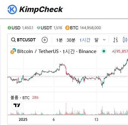Click the 6 date label on time axis
The width and height of the screenshot is (128, 125).
tap(54, 120)
